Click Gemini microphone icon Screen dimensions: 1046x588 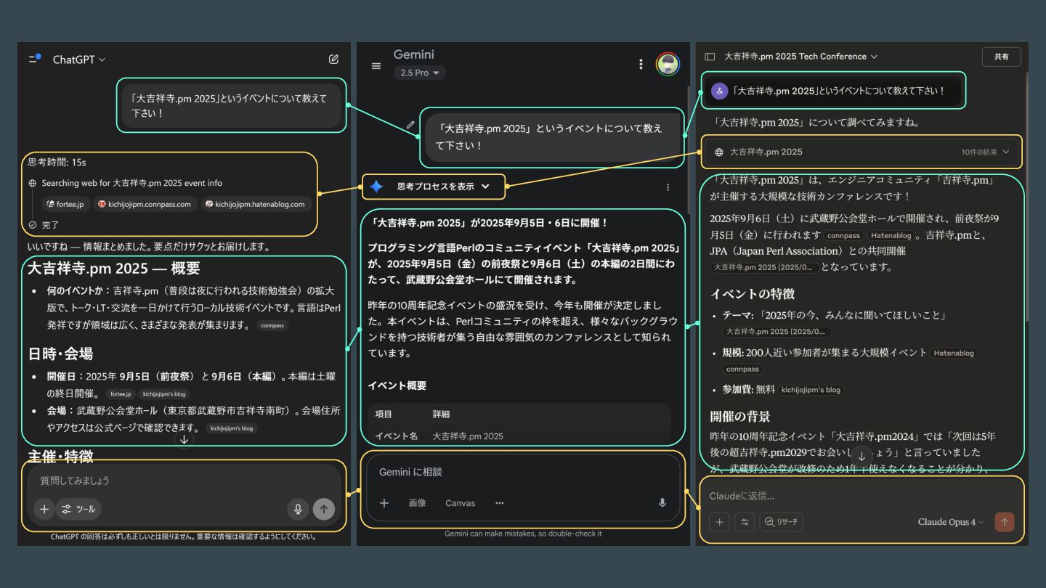[x=662, y=502]
